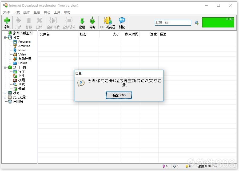Screen dimensions: 239x171
Task: Select the Programs category
Action: 24,42
